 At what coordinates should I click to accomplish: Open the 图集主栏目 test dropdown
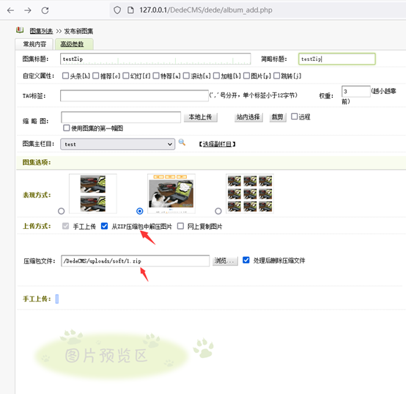[x=117, y=144]
